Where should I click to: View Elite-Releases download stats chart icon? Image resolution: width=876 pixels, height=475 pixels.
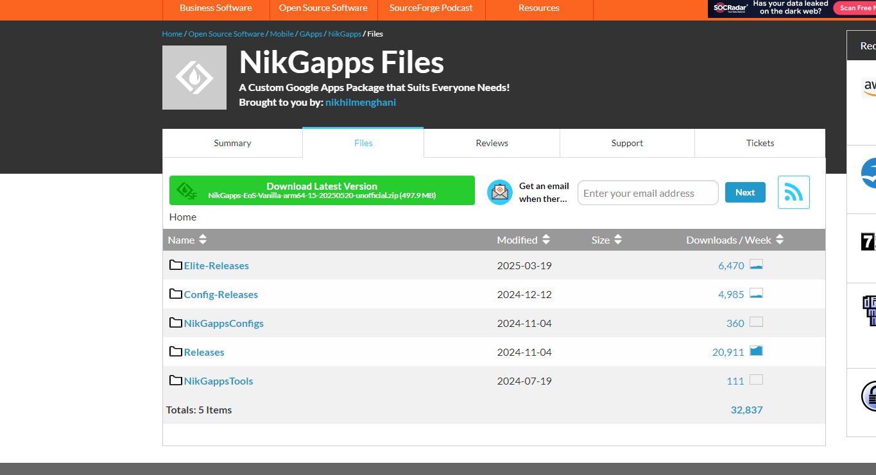(756, 265)
